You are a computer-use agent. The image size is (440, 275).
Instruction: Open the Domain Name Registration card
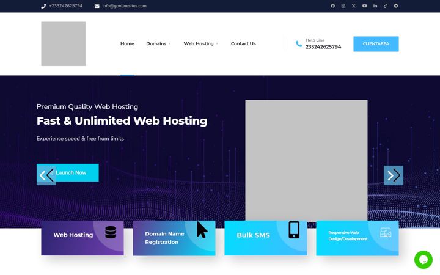click(x=174, y=238)
